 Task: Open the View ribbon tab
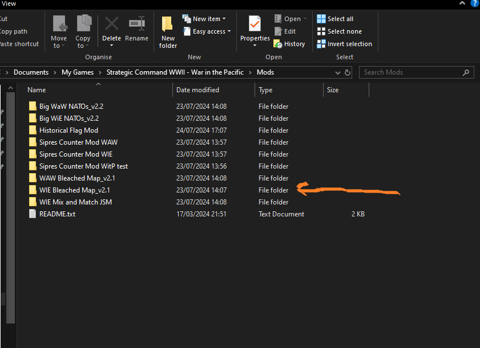8,3
